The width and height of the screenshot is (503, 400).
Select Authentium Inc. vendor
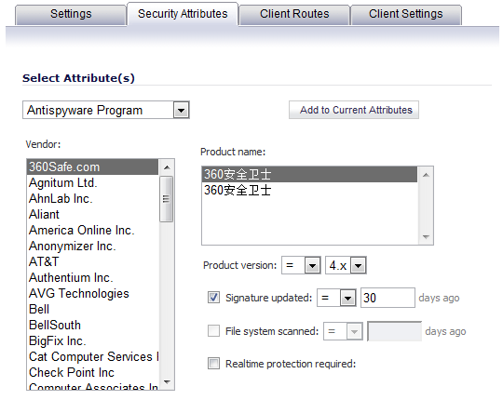[92, 277]
